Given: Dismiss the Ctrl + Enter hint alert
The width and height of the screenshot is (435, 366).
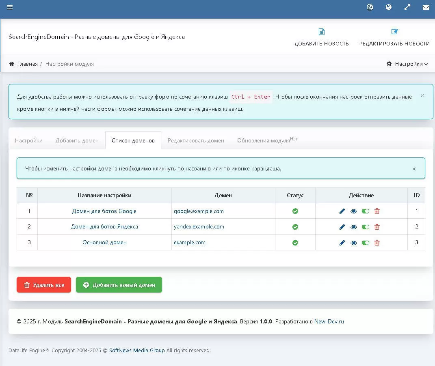Looking at the screenshot, I should pyautogui.click(x=422, y=96).
